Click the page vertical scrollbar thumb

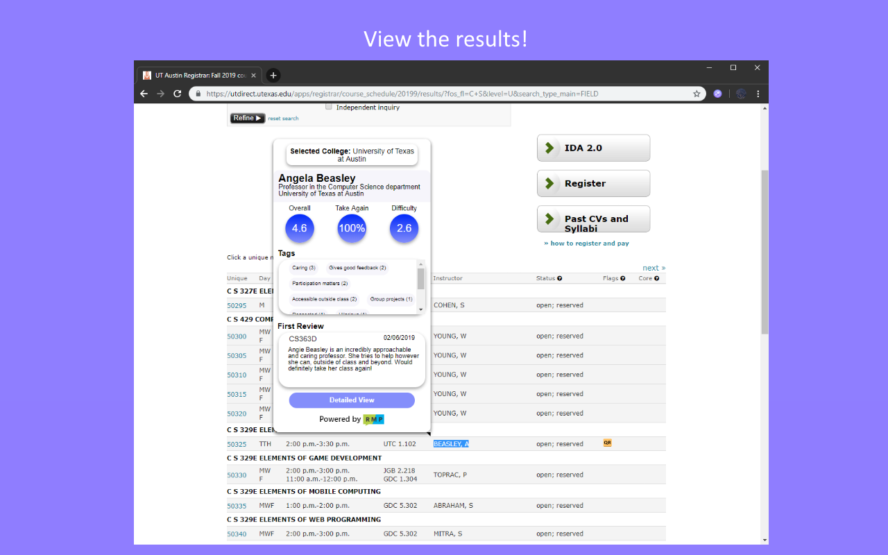click(x=765, y=253)
